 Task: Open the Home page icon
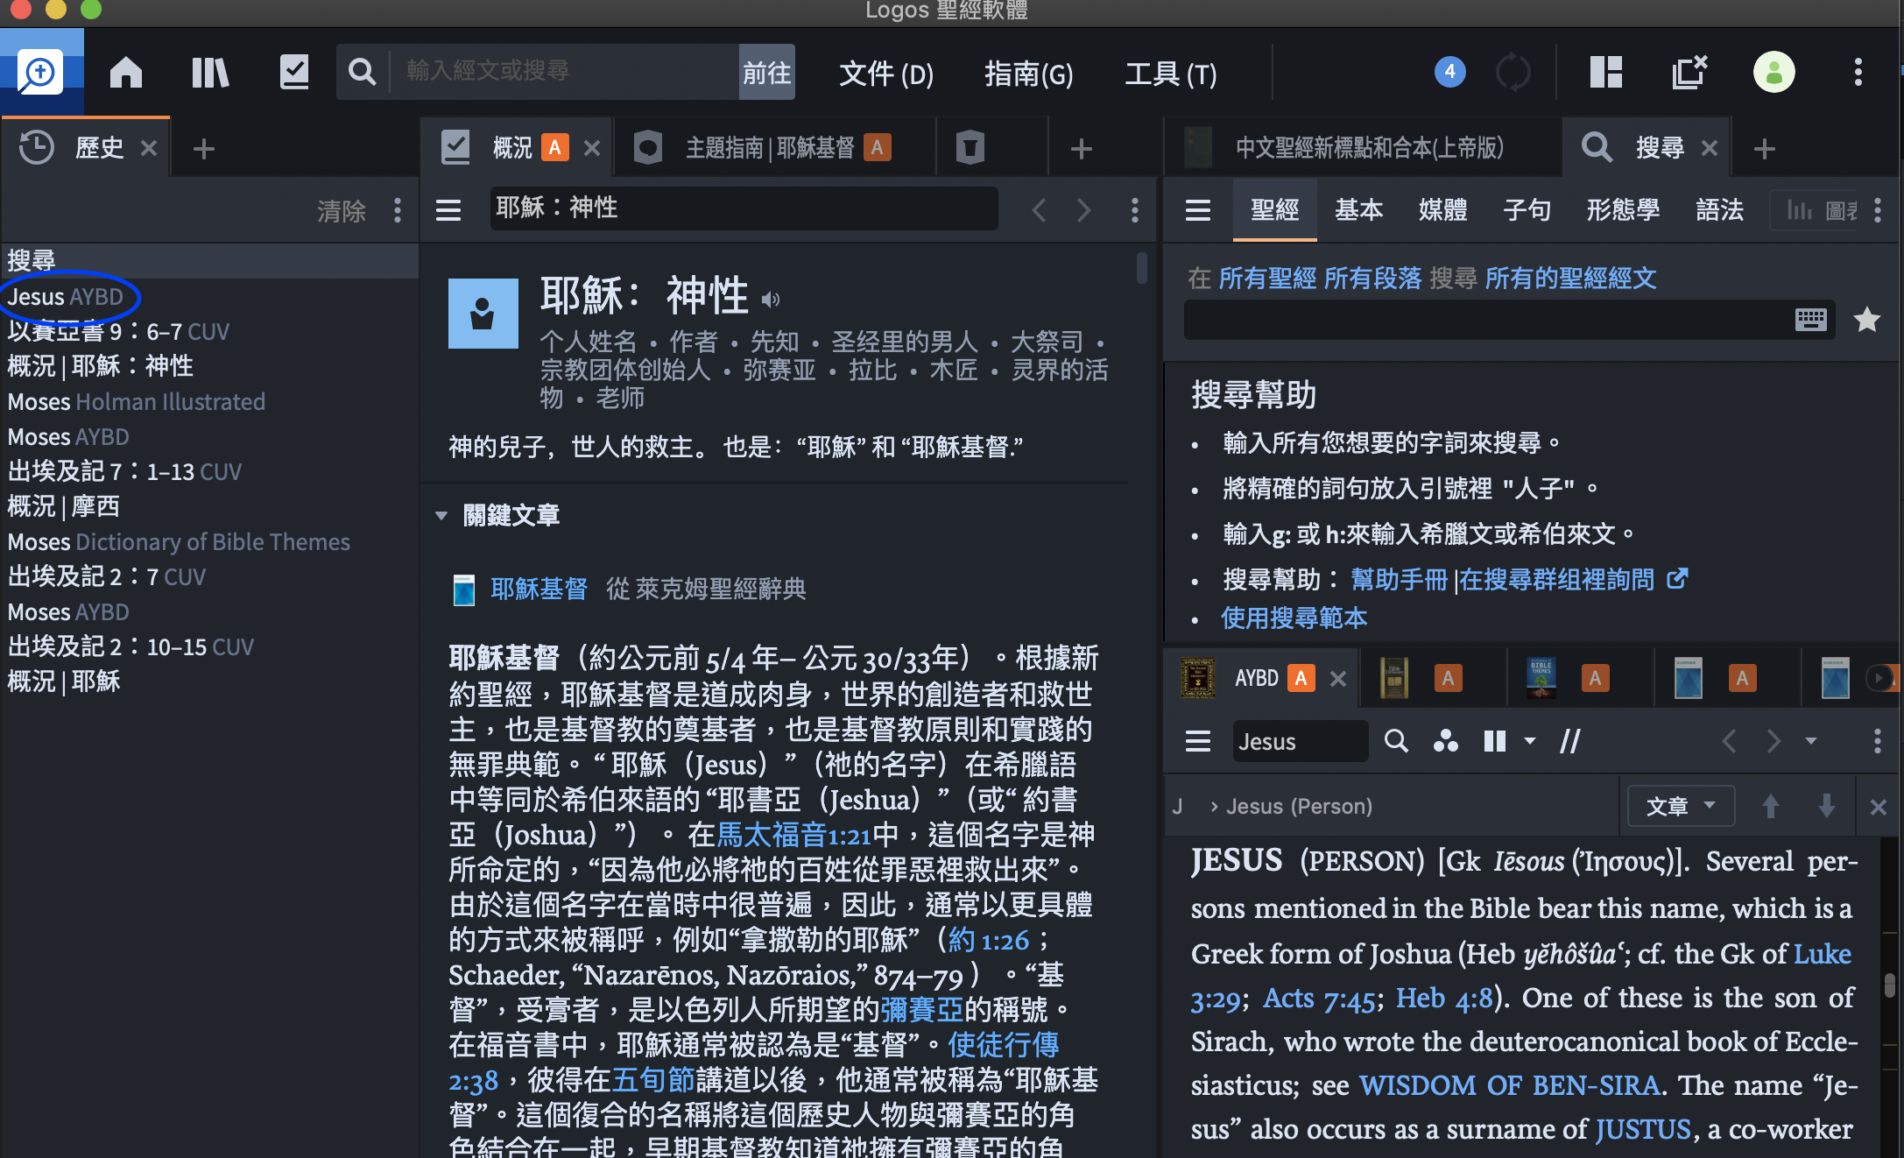pos(125,72)
